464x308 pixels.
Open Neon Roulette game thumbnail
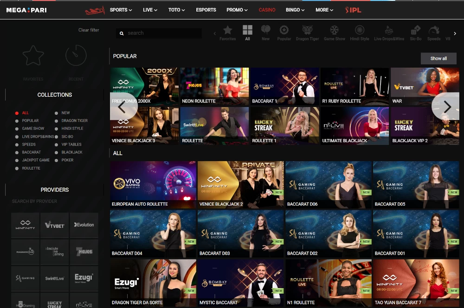click(x=214, y=87)
